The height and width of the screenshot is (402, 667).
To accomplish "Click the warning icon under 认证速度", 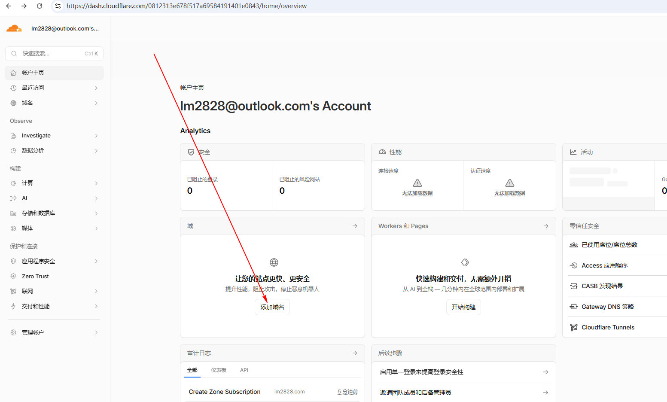I will tap(510, 183).
